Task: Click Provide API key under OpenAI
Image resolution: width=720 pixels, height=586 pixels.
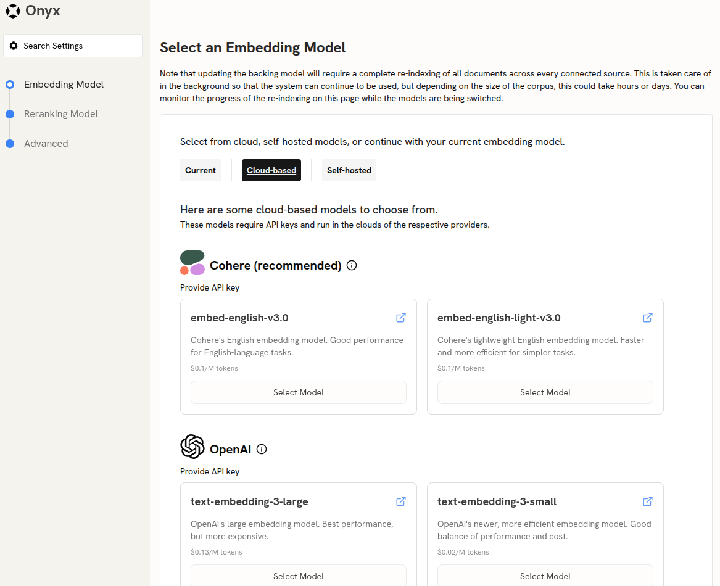Action: [x=210, y=472]
